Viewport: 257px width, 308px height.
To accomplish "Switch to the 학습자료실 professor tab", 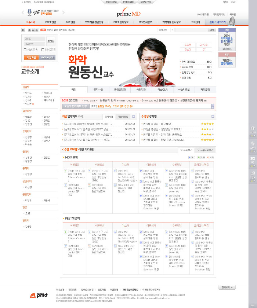I will click(184, 89).
